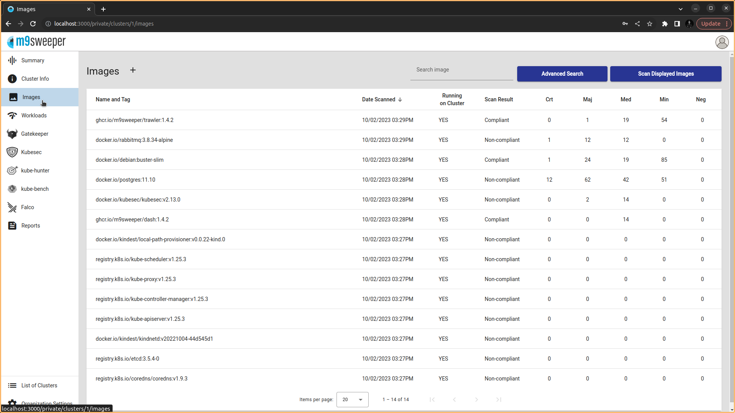This screenshot has width=735, height=413.
Task: Click the Reports document icon
Action: coord(12,226)
